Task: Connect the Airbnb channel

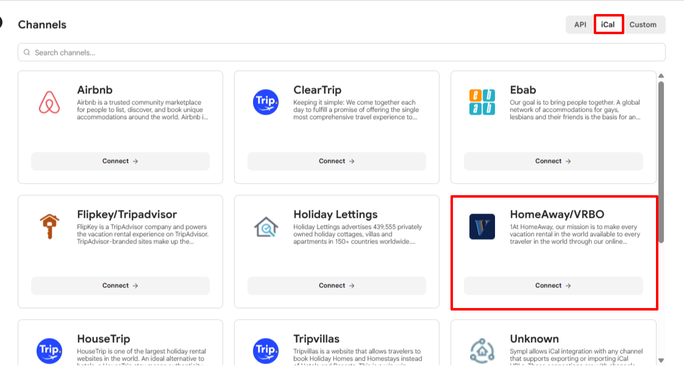Action: (120, 161)
